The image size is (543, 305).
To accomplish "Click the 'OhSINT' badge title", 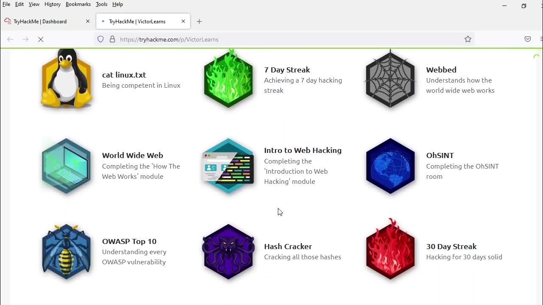I will (x=440, y=155).
